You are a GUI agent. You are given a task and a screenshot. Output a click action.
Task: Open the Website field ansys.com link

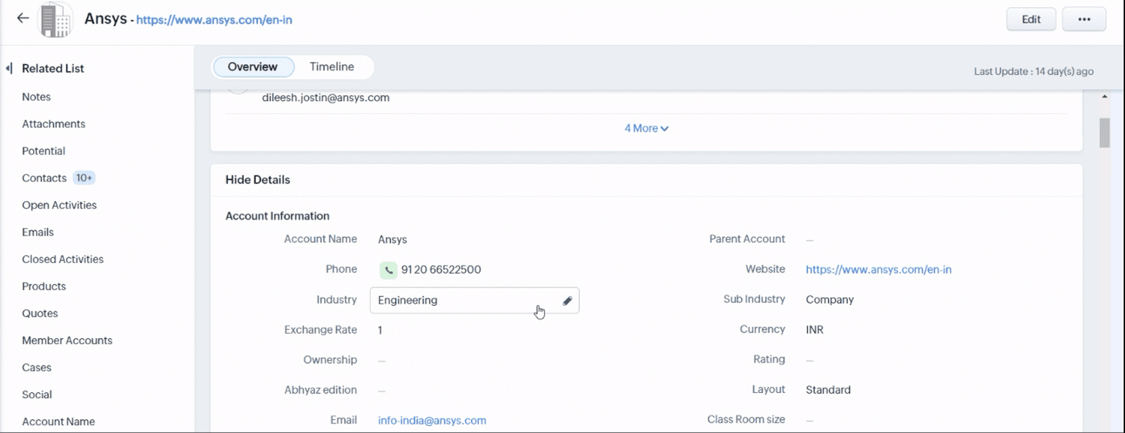pos(878,270)
